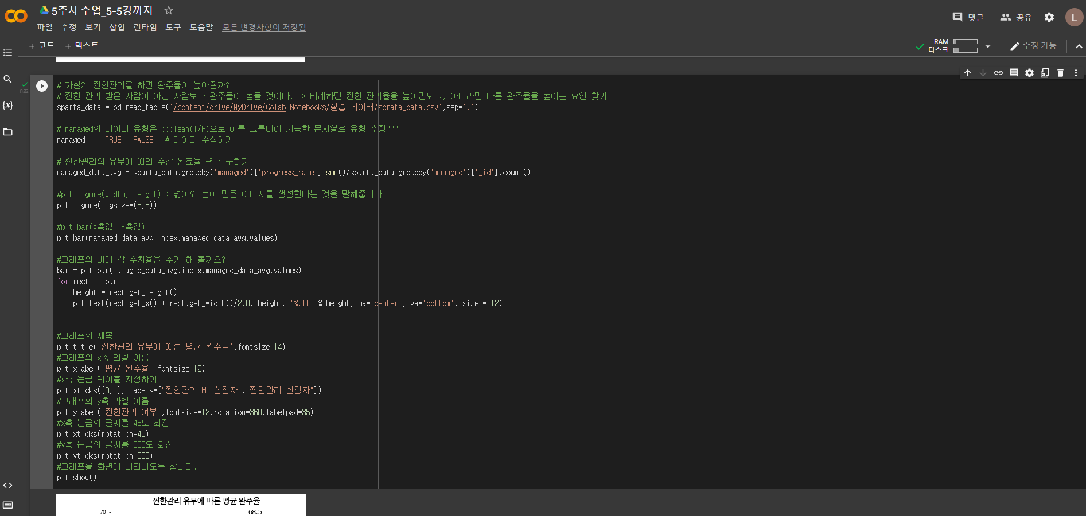Screen dimensions: 1086x516
Task: Move cell down with the arrow icon
Action: (983, 73)
